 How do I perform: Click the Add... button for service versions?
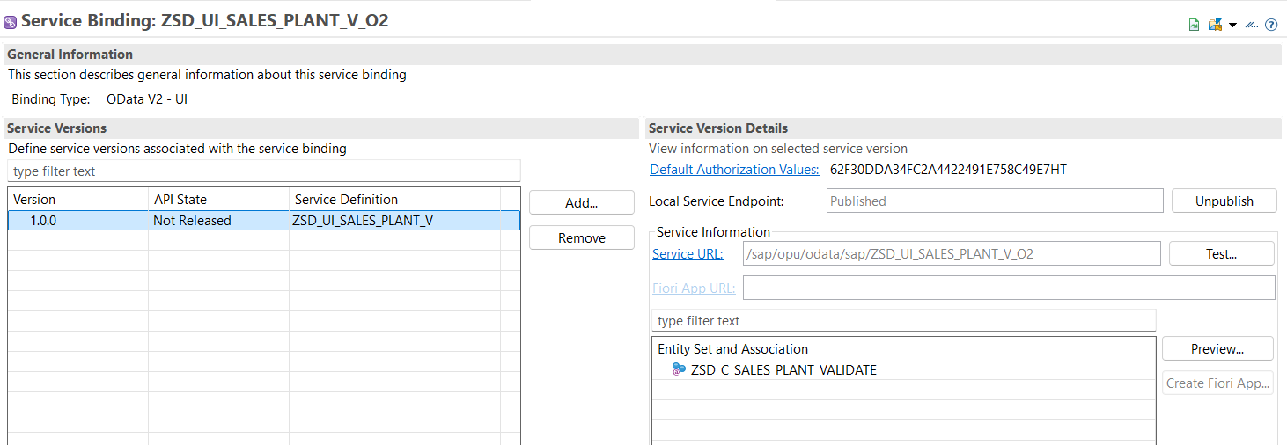(x=581, y=202)
